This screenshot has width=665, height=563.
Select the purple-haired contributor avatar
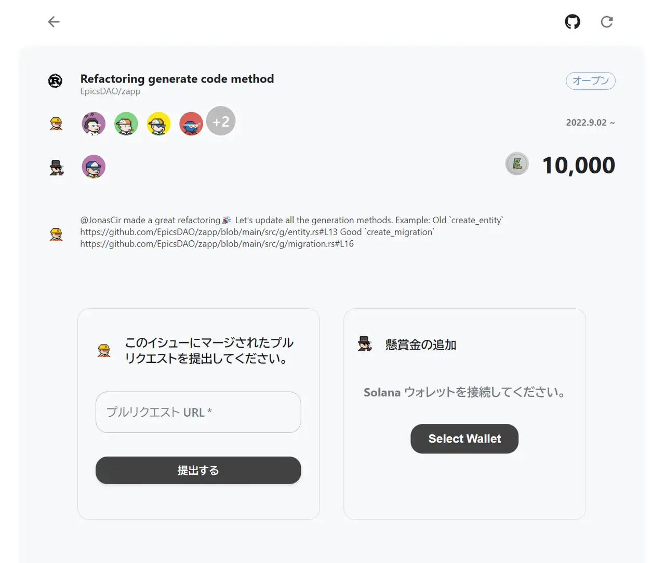pos(94,123)
